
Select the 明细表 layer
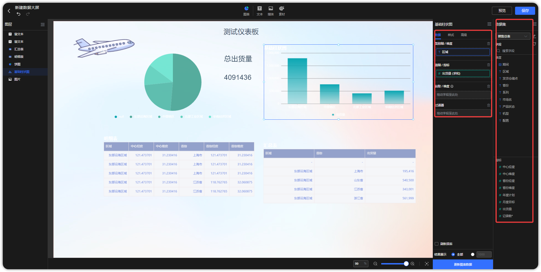click(x=25, y=57)
